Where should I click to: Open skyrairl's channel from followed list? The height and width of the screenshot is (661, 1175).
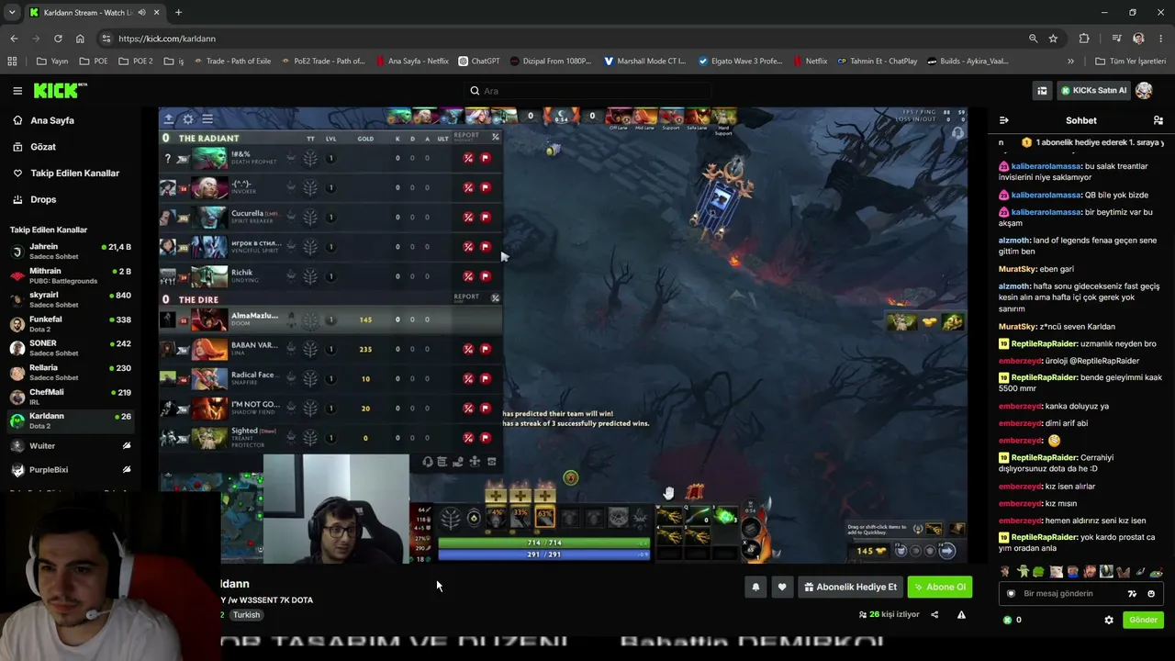click(x=72, y=299)
